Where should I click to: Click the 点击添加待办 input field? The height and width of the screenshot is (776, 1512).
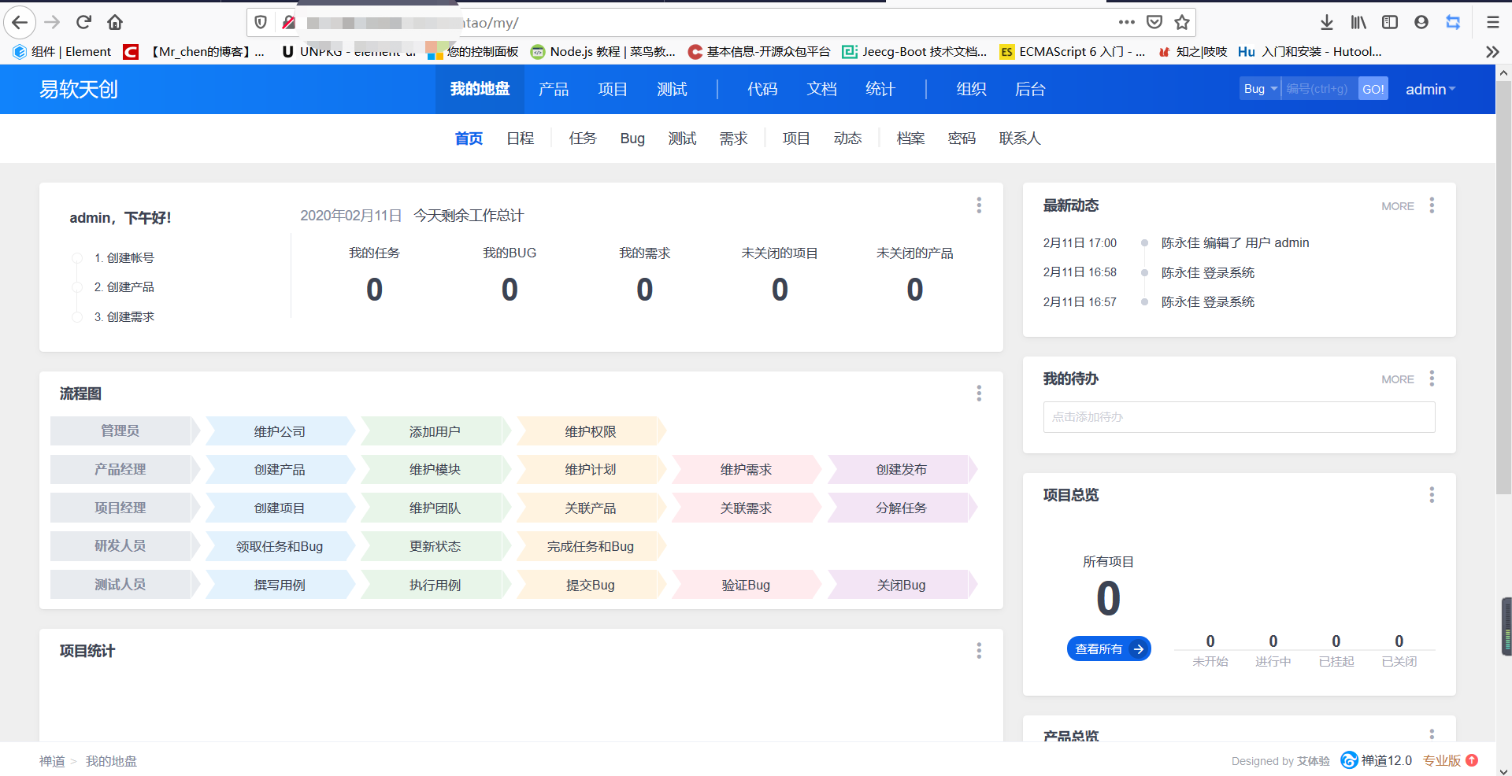tap(1239, 417)
